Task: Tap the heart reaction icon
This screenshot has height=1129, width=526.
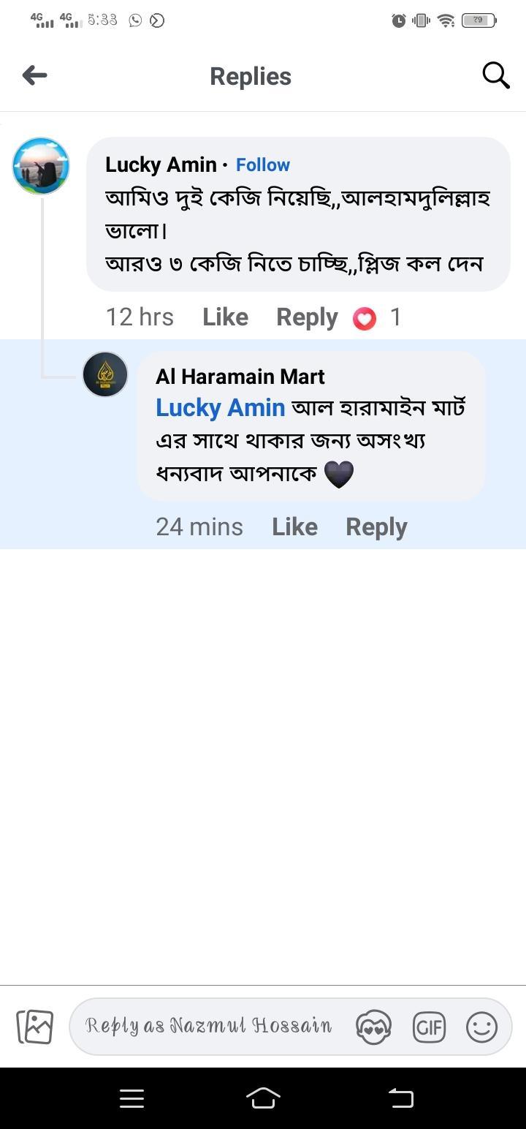Action: [365, 318]
